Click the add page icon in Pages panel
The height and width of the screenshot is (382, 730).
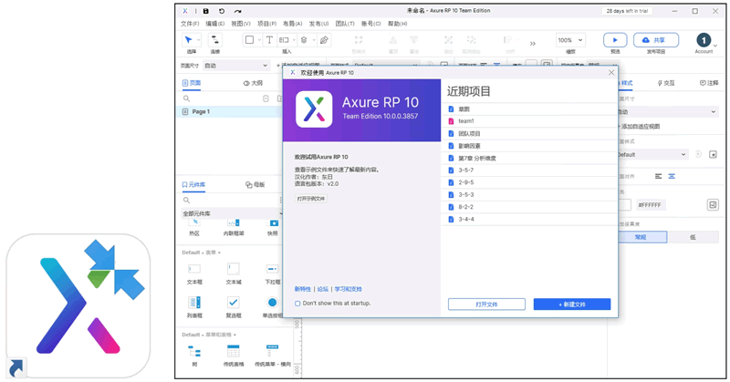point(266,98)
